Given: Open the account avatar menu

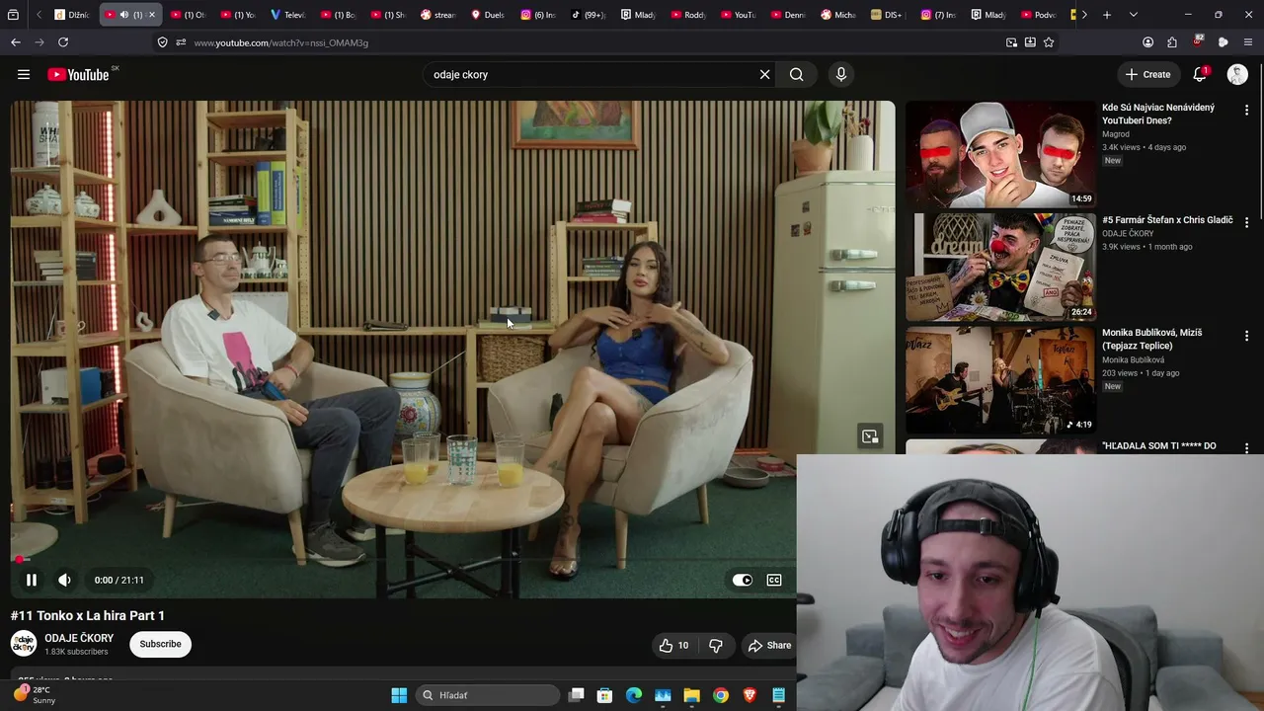Looking at the screenshot, I should click(x=1237, y=74).
